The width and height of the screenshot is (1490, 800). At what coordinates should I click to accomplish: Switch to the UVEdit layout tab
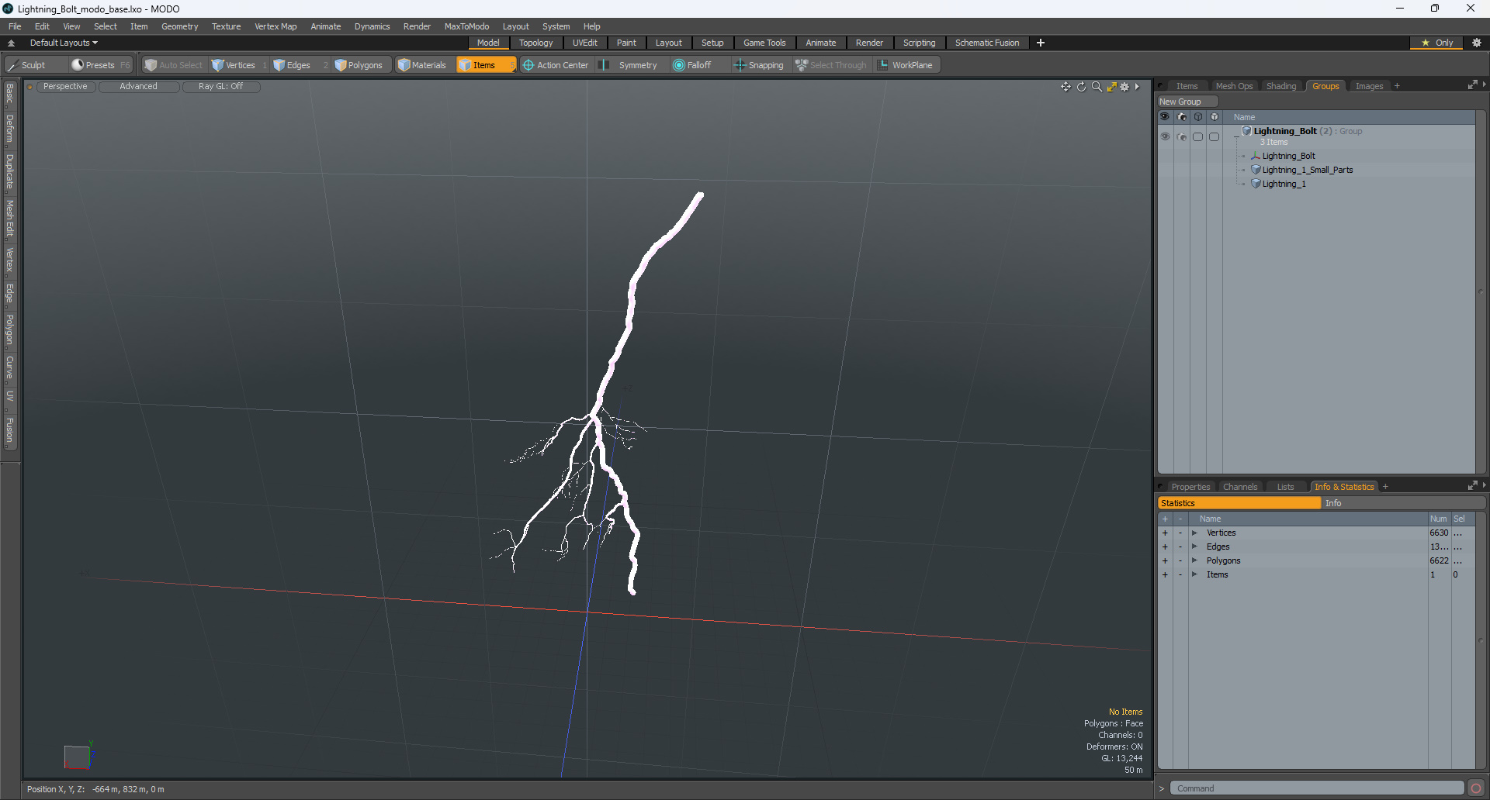(584, 43)
